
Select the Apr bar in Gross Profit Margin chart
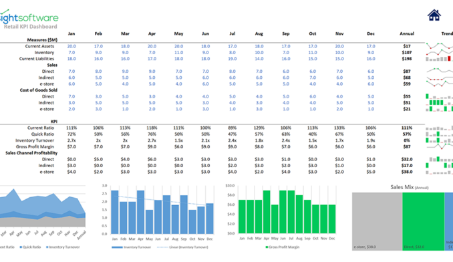tap(267, 212)
